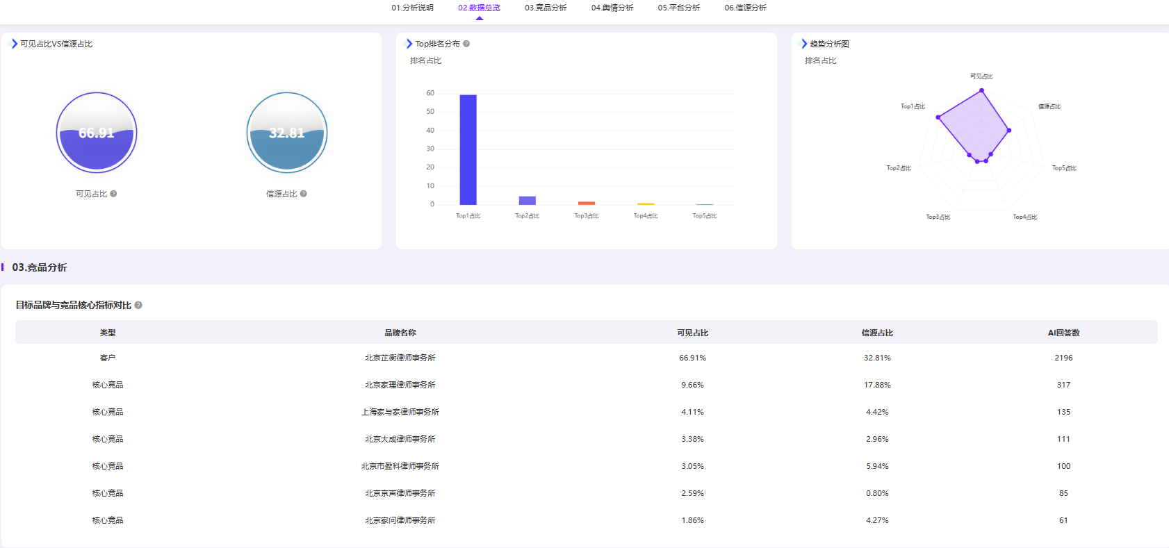Click the 5.94% source share cell
Screen dimensions: 1169x548
(877, 466)
